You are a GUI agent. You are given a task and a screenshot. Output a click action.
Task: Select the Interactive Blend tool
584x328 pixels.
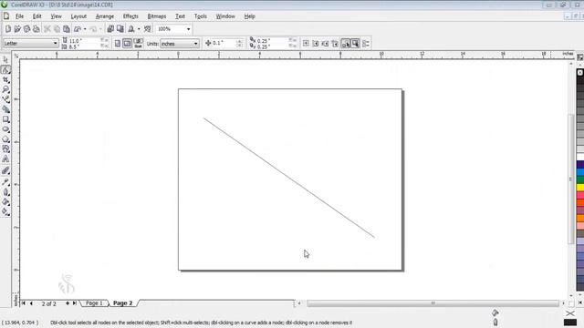5,171
